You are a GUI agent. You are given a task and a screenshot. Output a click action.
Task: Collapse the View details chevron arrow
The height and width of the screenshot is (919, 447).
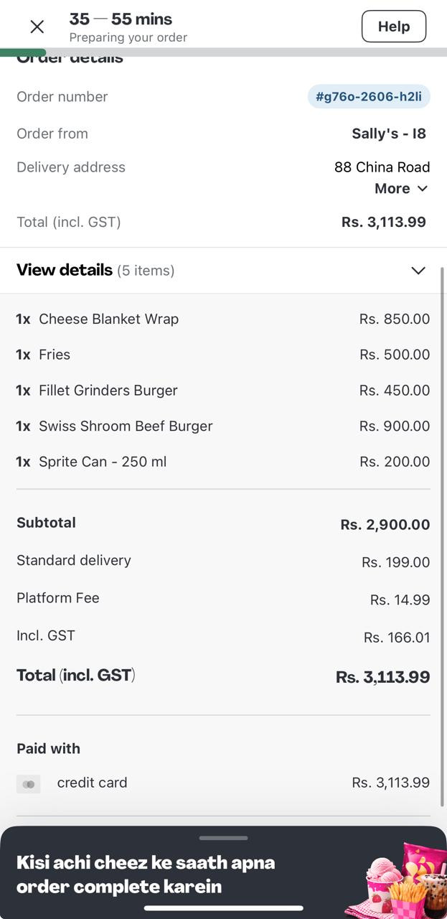pyautogui.click(x=418, y=271)
